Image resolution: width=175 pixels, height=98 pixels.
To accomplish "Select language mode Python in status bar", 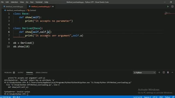I will click(167, 97).
